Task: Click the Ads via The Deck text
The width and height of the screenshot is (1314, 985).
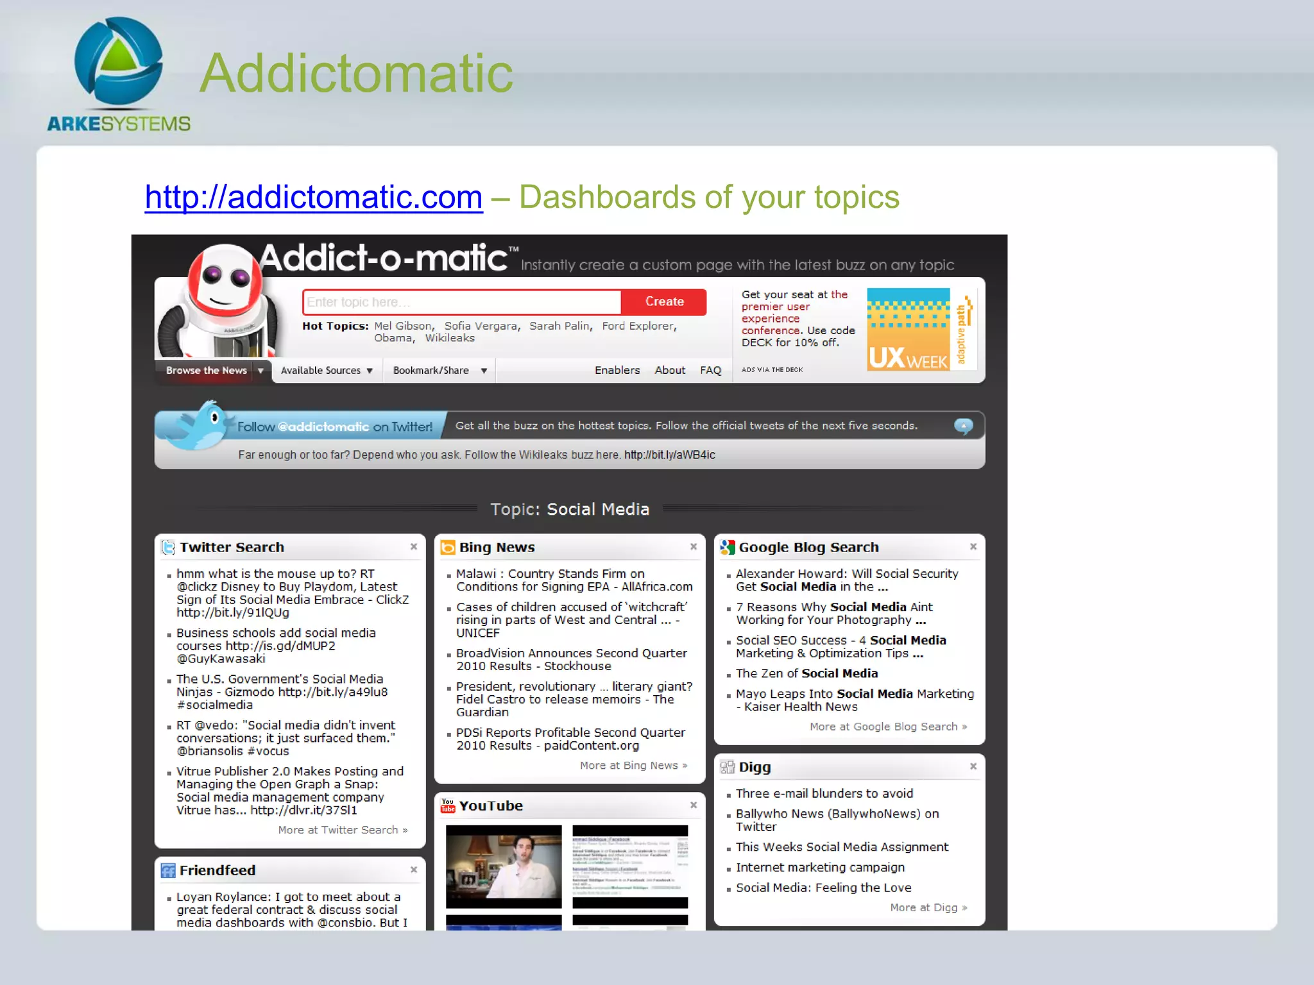Action: [x=772, y=369]
